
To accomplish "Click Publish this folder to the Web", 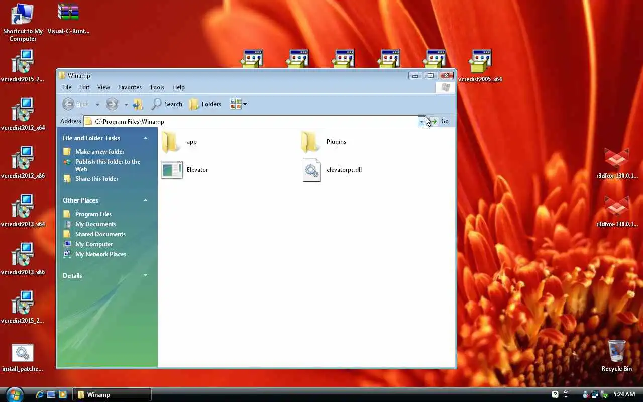I will [108, 165].
